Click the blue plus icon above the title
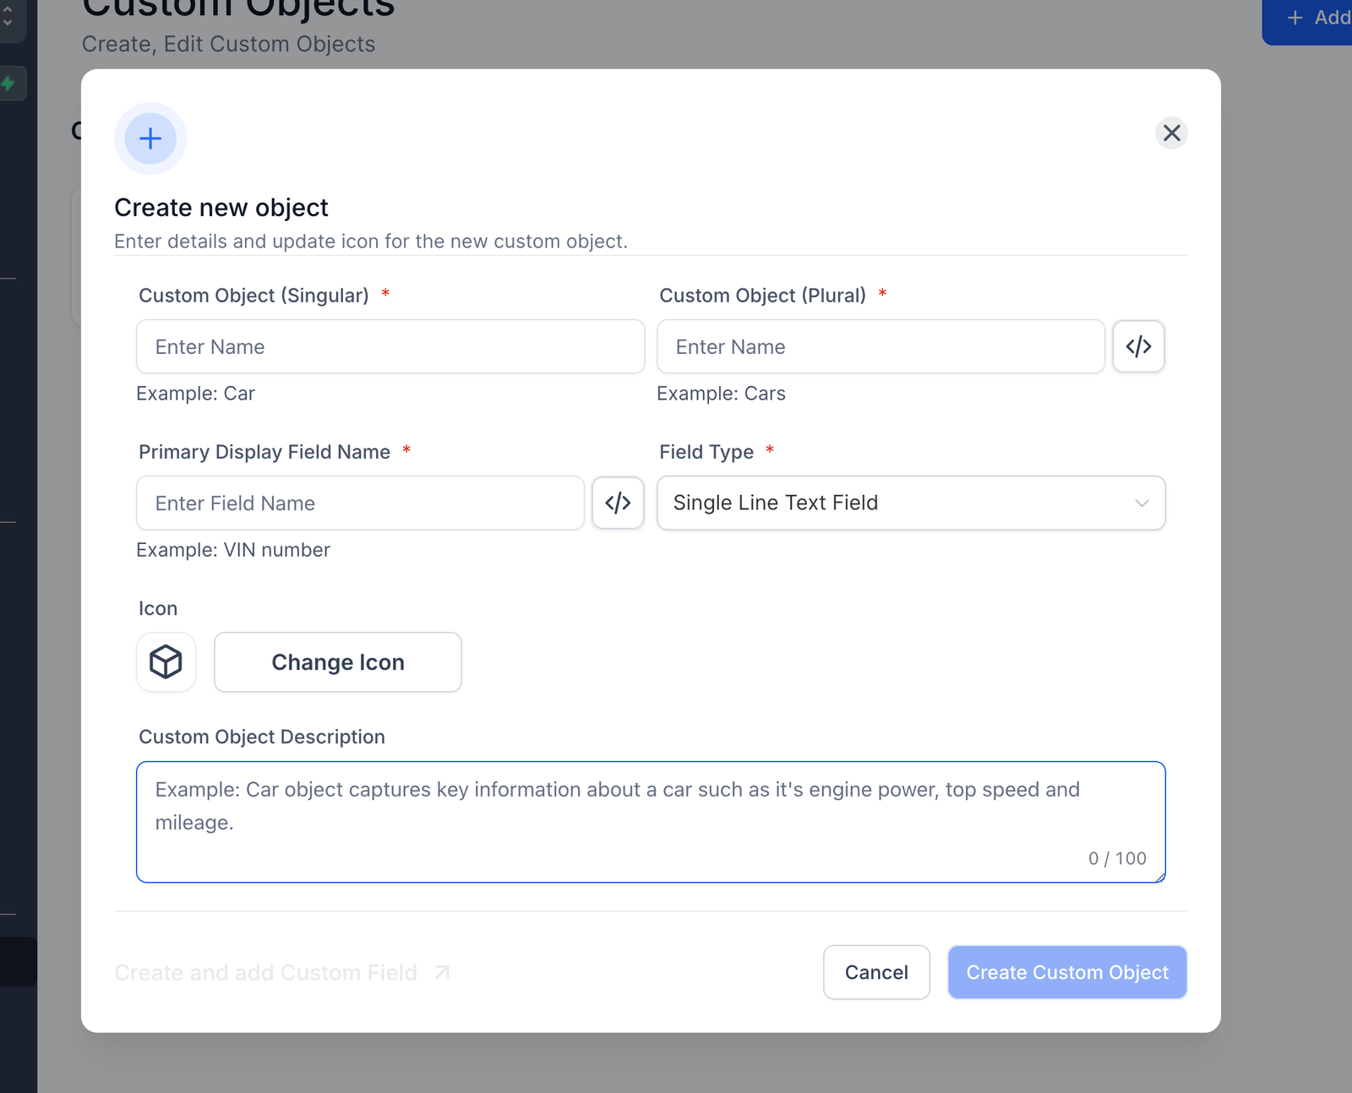The width and height of the screenshot is (1352, 1093). click(150, 139)
